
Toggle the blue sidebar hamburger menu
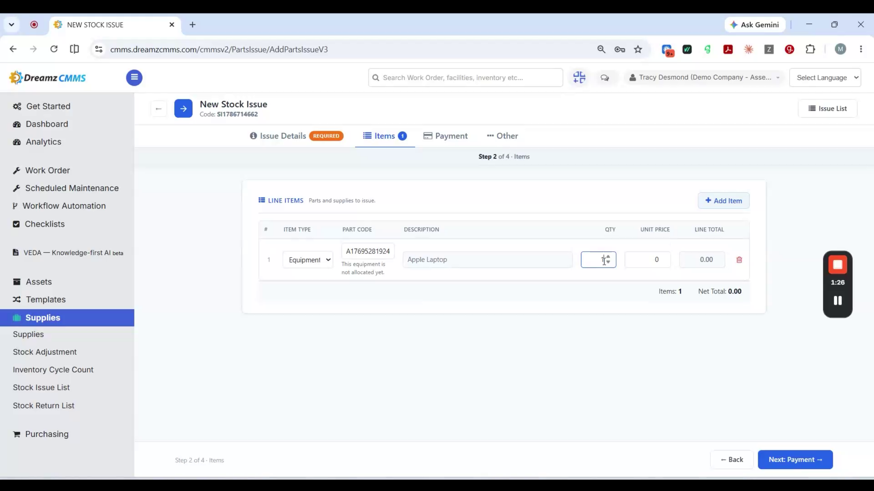[134, 77]
